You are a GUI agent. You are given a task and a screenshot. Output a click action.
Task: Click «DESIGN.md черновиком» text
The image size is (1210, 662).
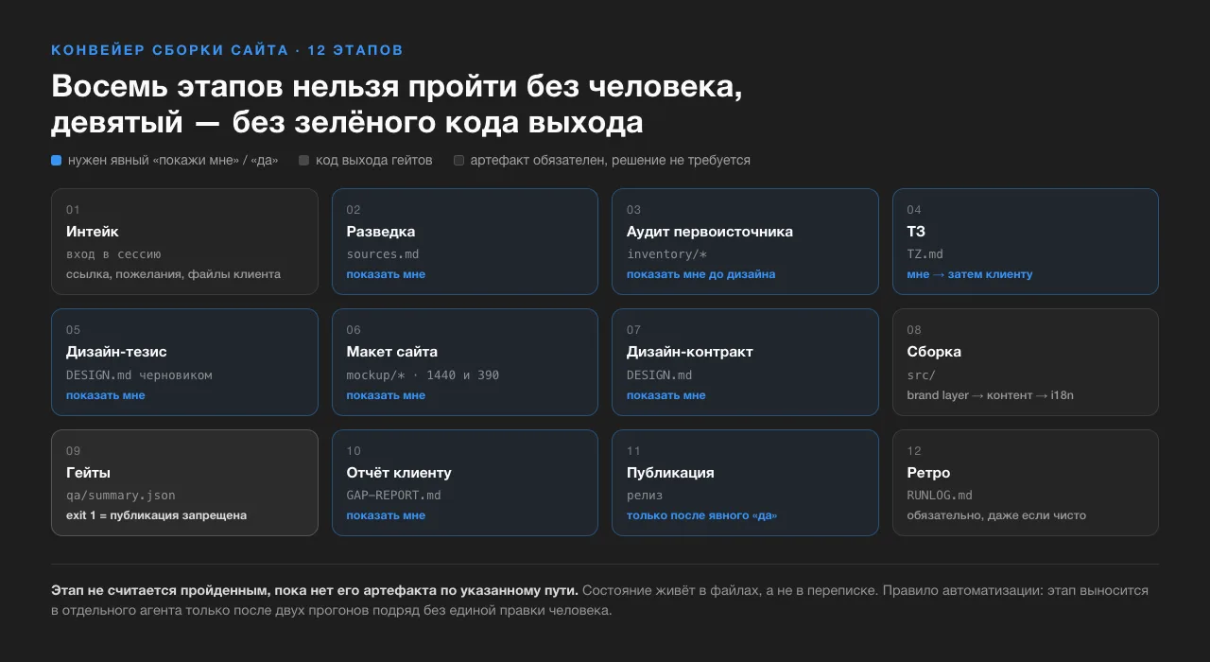pyautogui.click(x=139, y=375)
